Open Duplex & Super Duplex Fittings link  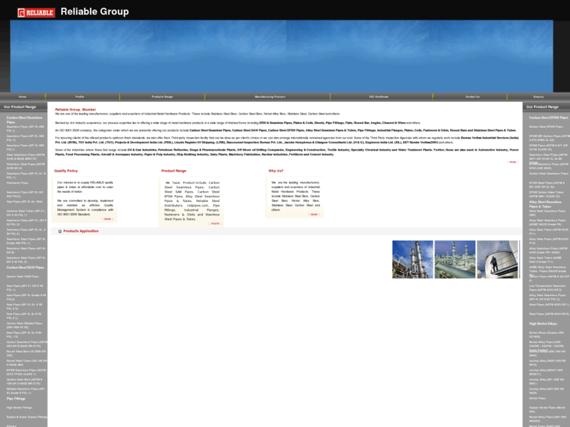[x=27, y=417]
